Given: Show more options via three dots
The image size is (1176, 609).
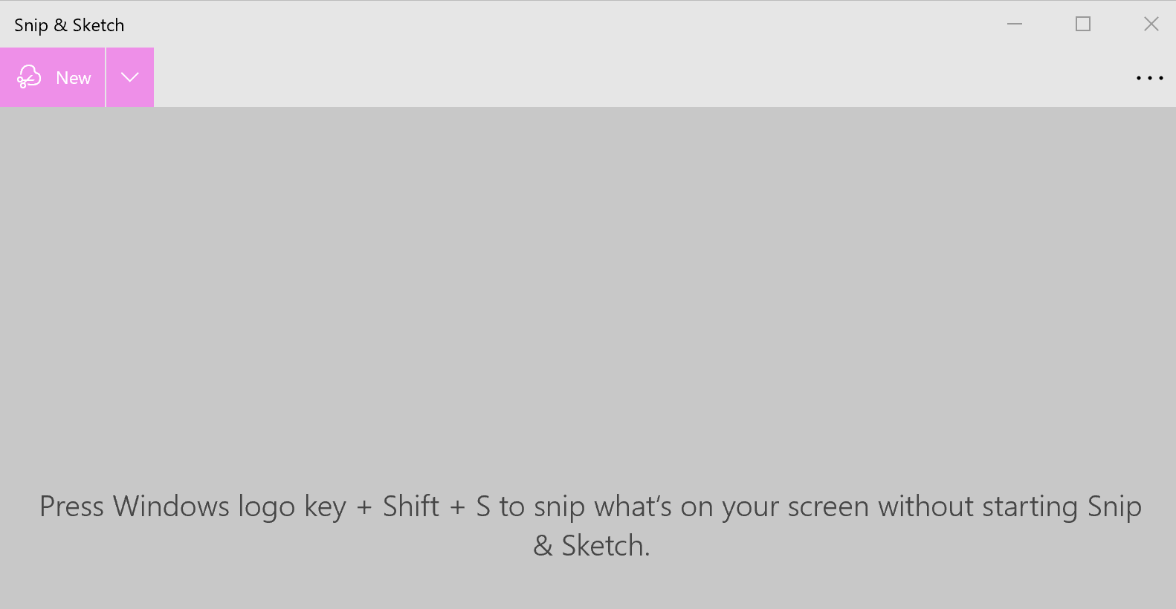Looking at the screenshot, I should coord(1149,78).
